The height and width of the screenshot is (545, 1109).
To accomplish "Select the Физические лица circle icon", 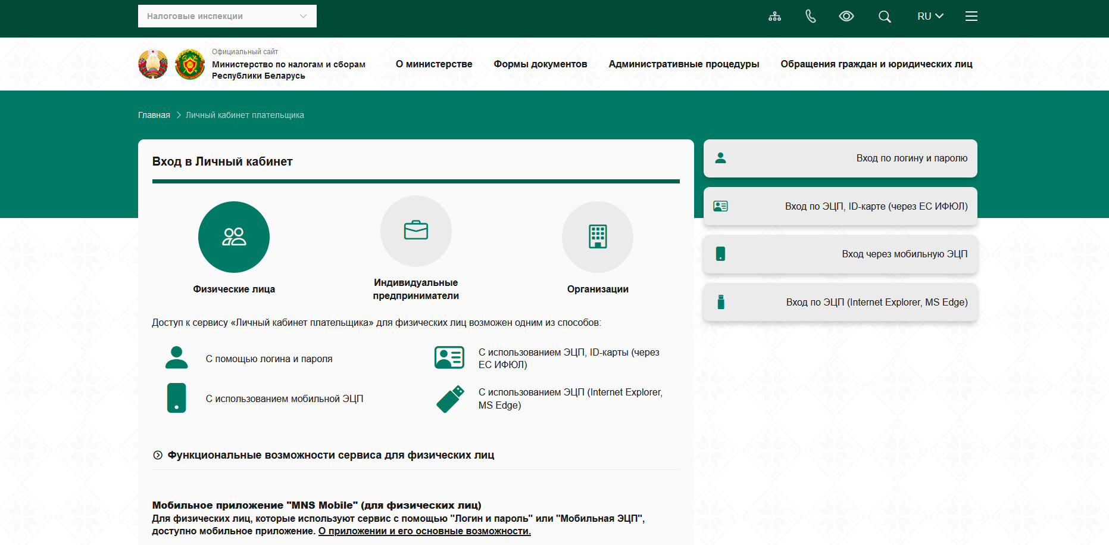I will pyautogui.click(x=233, y=237).
